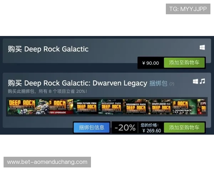Select the Supporter Upgrade thumbnail
Screen dimensions: 214x171
pyautogui.click(x=61, y=107)
